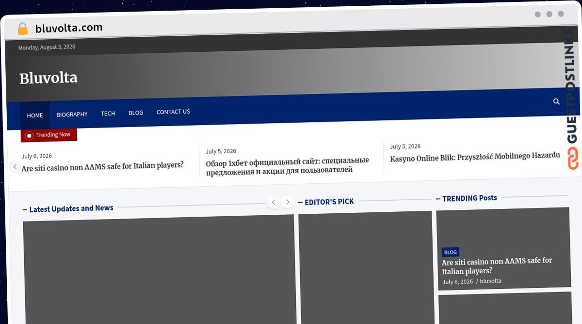
Task: Click the Guestpostlinks chain logo icon
Action: click(x=573, y=159)
